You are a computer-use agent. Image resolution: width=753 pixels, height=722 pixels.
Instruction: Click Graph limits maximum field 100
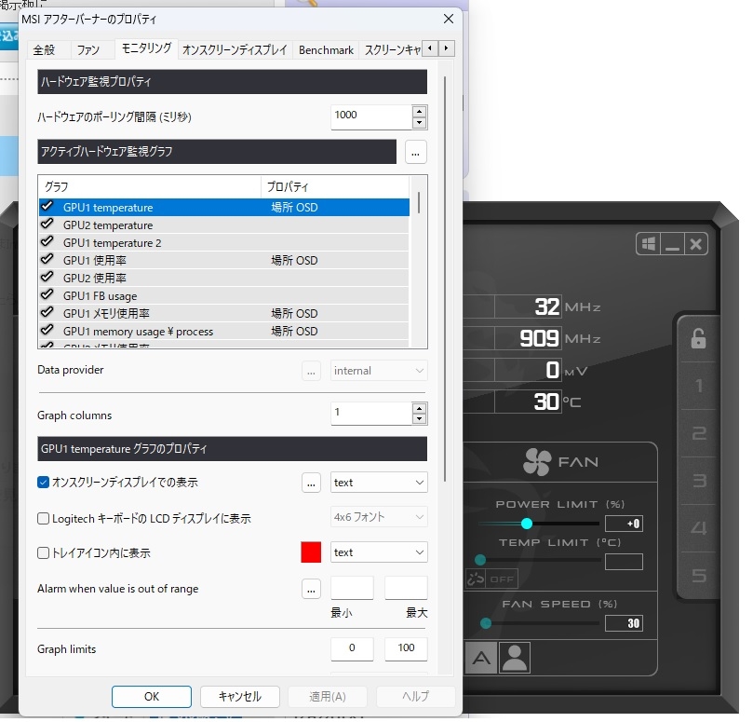pyautogui.click(x=406, y=649)
